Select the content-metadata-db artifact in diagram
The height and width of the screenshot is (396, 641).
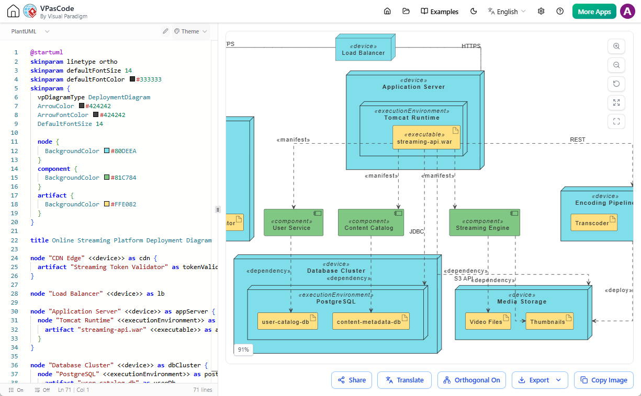click(x=371, y=321)
